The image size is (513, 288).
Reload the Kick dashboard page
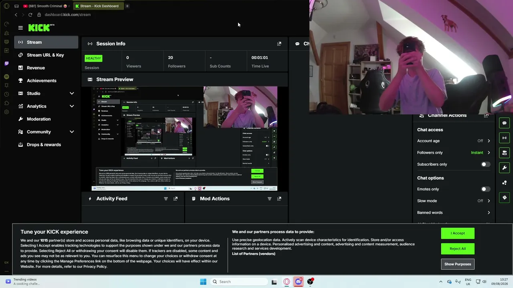[30, 15]
